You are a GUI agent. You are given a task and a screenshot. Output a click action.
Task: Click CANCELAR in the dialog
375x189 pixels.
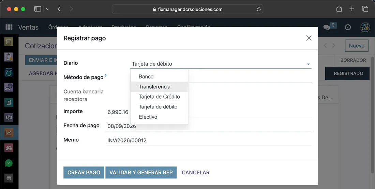(x=196, y=173)
